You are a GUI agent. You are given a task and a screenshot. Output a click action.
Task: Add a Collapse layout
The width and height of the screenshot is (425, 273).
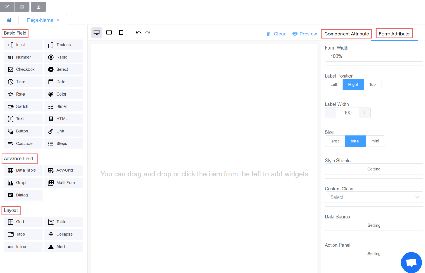64,234
